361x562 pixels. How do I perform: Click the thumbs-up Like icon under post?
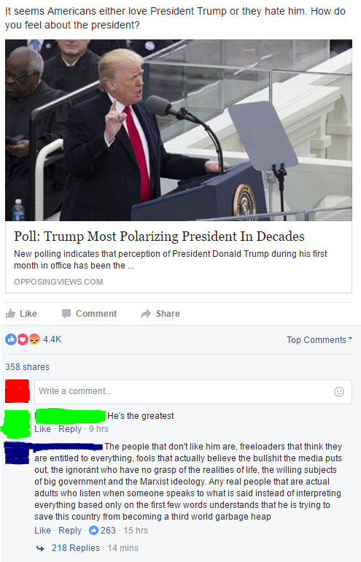pos(11,314)
